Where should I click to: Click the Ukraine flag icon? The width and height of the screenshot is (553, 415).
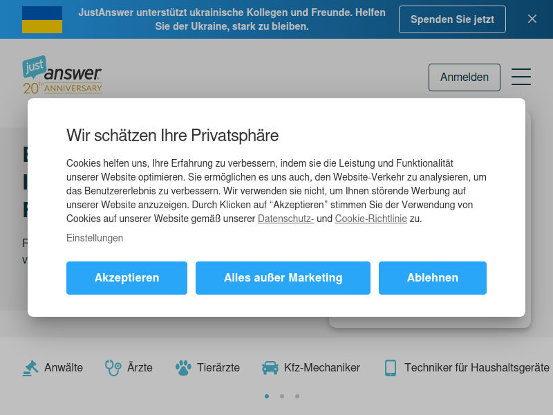tap(42, 19)
